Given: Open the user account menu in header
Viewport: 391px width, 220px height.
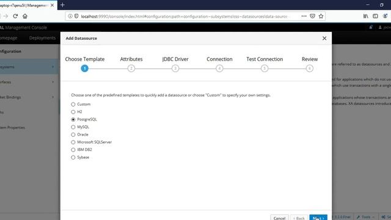Looking at the screenshot, I should (x=385, y=27).
